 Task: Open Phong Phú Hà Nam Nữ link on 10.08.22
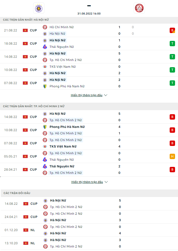coord(67,127)
